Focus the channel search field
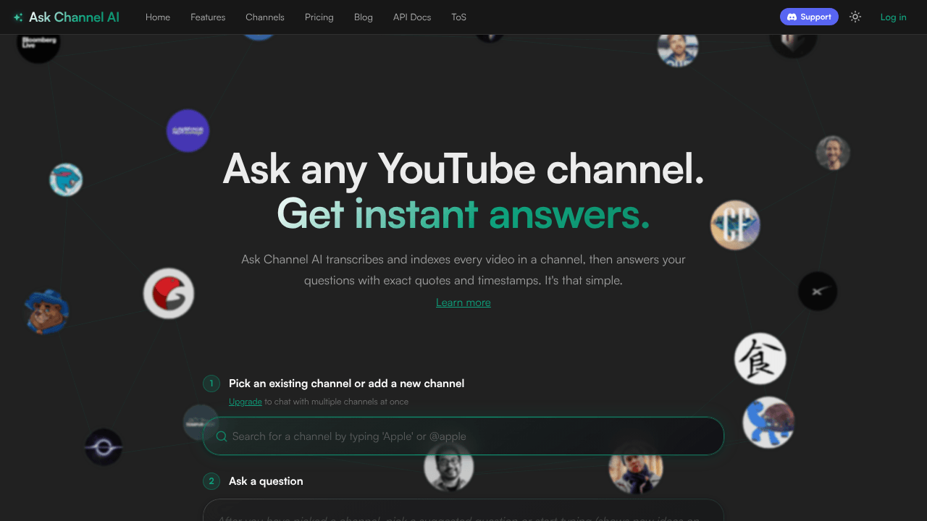 tap(463, 436)
